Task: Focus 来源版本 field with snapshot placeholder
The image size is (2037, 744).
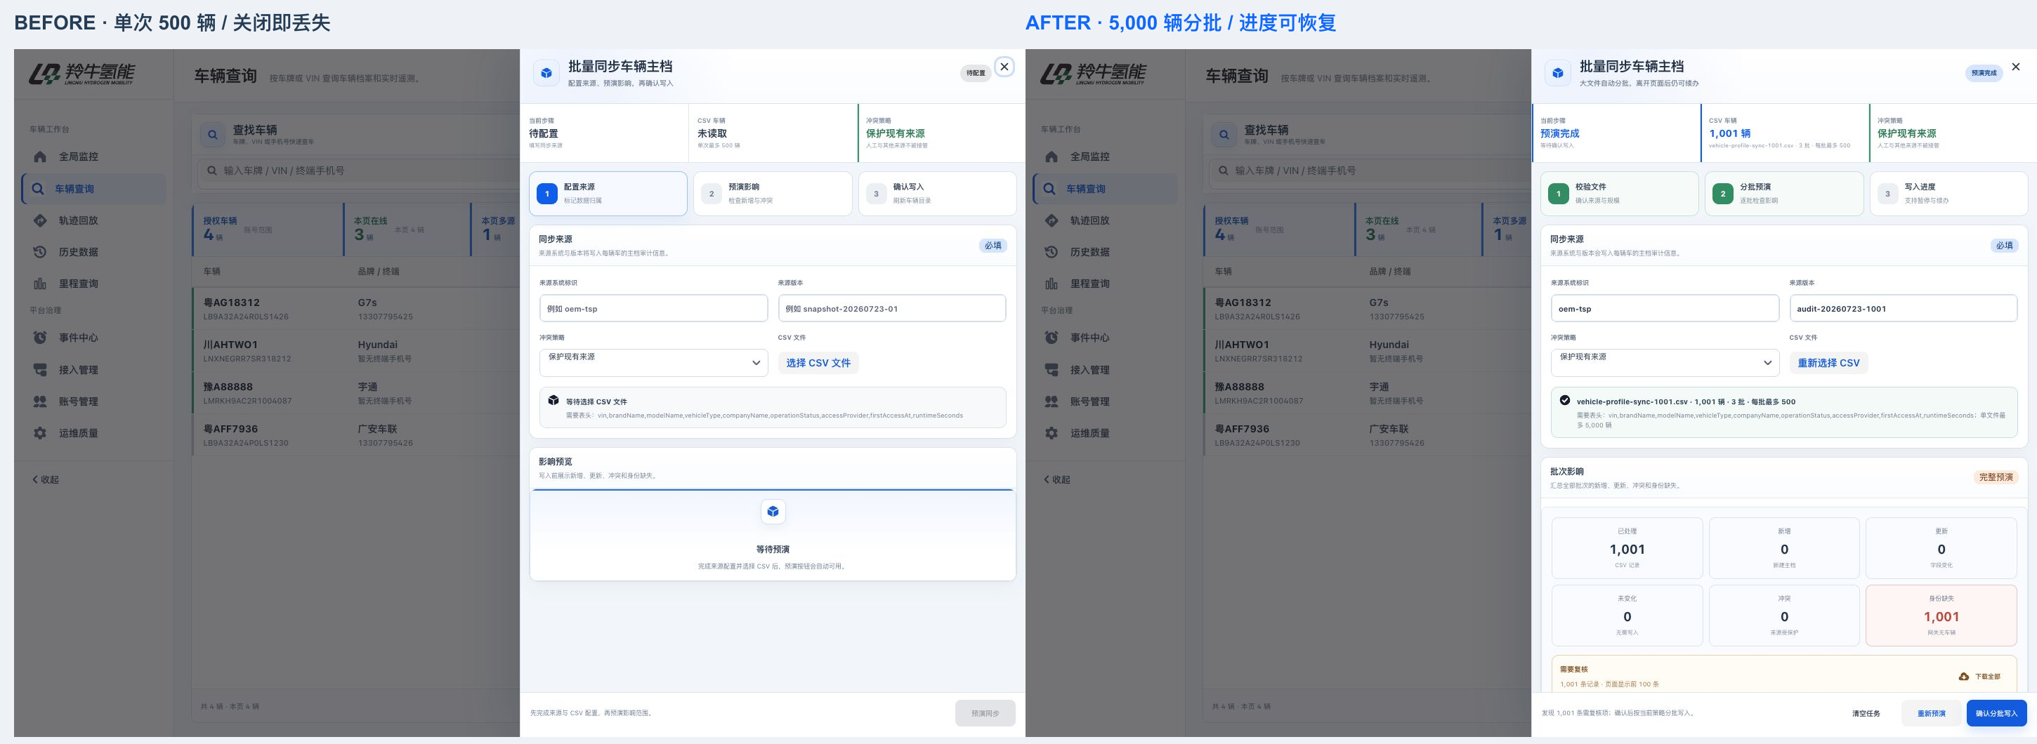Action: click(892, 308)
